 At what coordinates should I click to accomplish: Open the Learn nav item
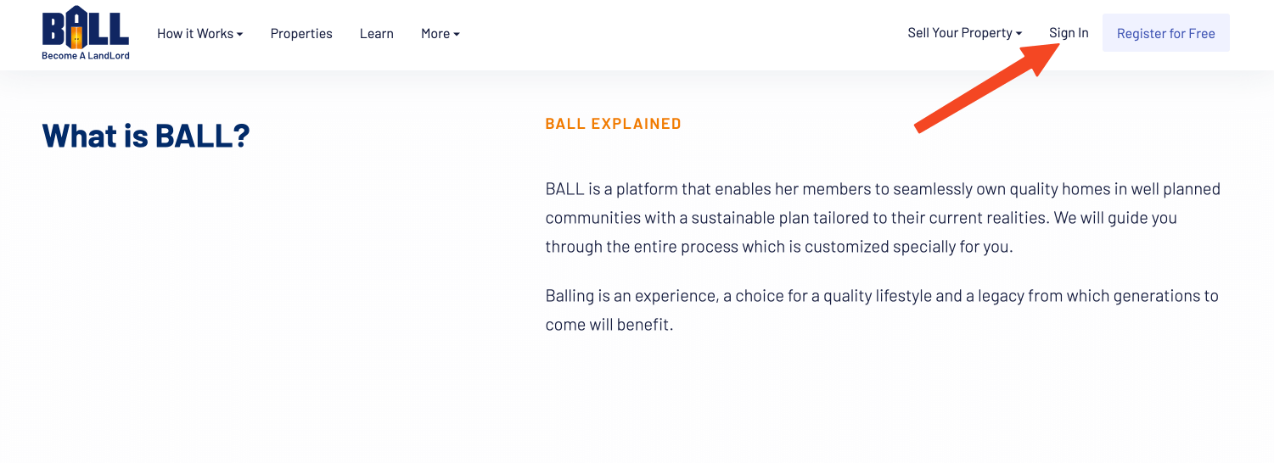[376, 34]
